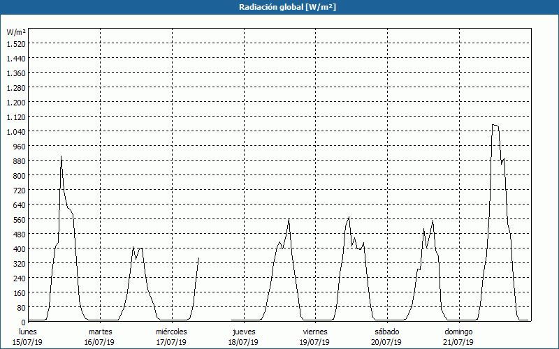Click the 1.040 y-axis value

tap(16, 132)
